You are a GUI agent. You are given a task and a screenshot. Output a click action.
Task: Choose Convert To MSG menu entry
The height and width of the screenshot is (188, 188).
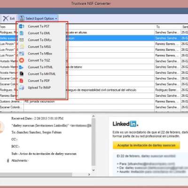[x=39, y=47]
